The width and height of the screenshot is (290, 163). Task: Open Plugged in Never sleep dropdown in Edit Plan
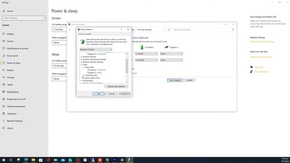pos(171,60)
